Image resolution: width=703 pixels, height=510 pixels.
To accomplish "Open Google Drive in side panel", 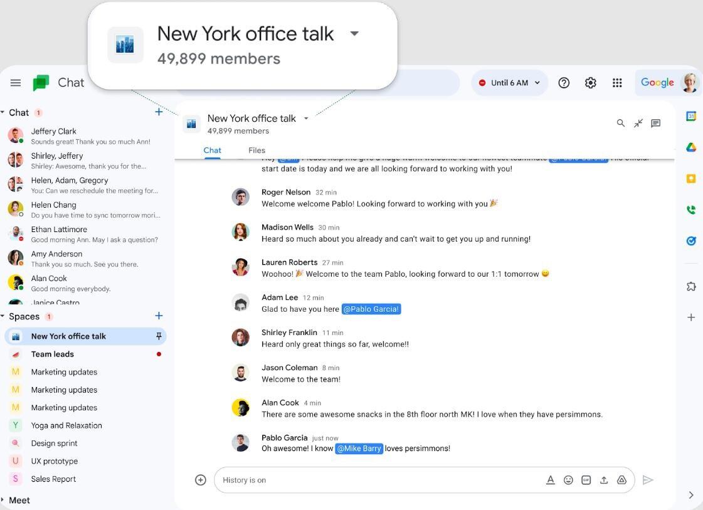I will pos(690,147).
